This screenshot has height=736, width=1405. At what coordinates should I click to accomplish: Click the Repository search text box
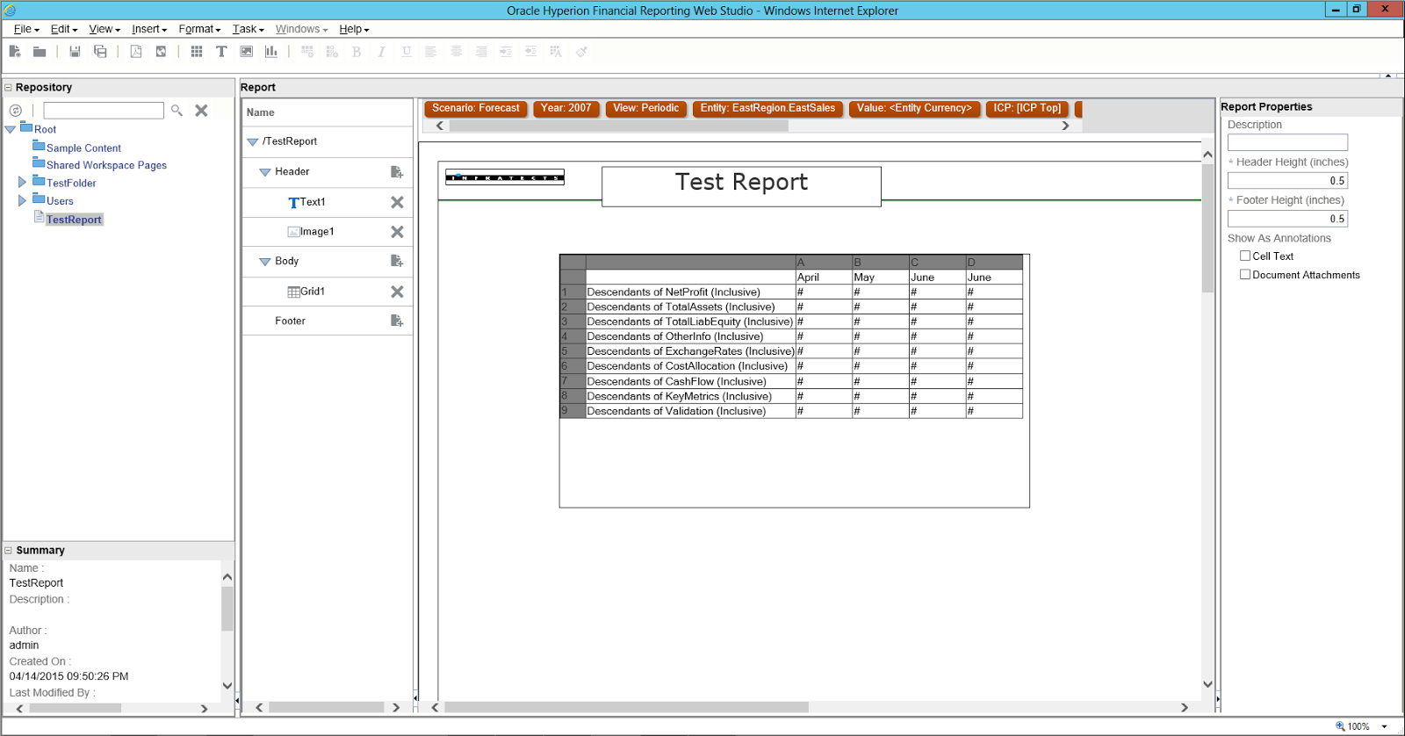[104, 111]
